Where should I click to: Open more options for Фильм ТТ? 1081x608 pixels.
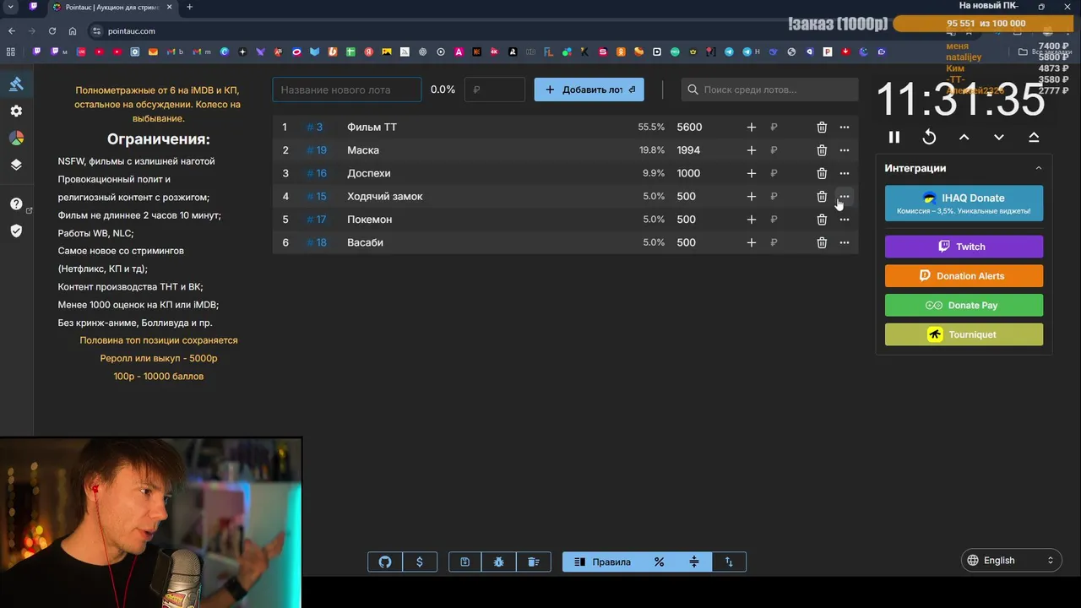[845, 127]
